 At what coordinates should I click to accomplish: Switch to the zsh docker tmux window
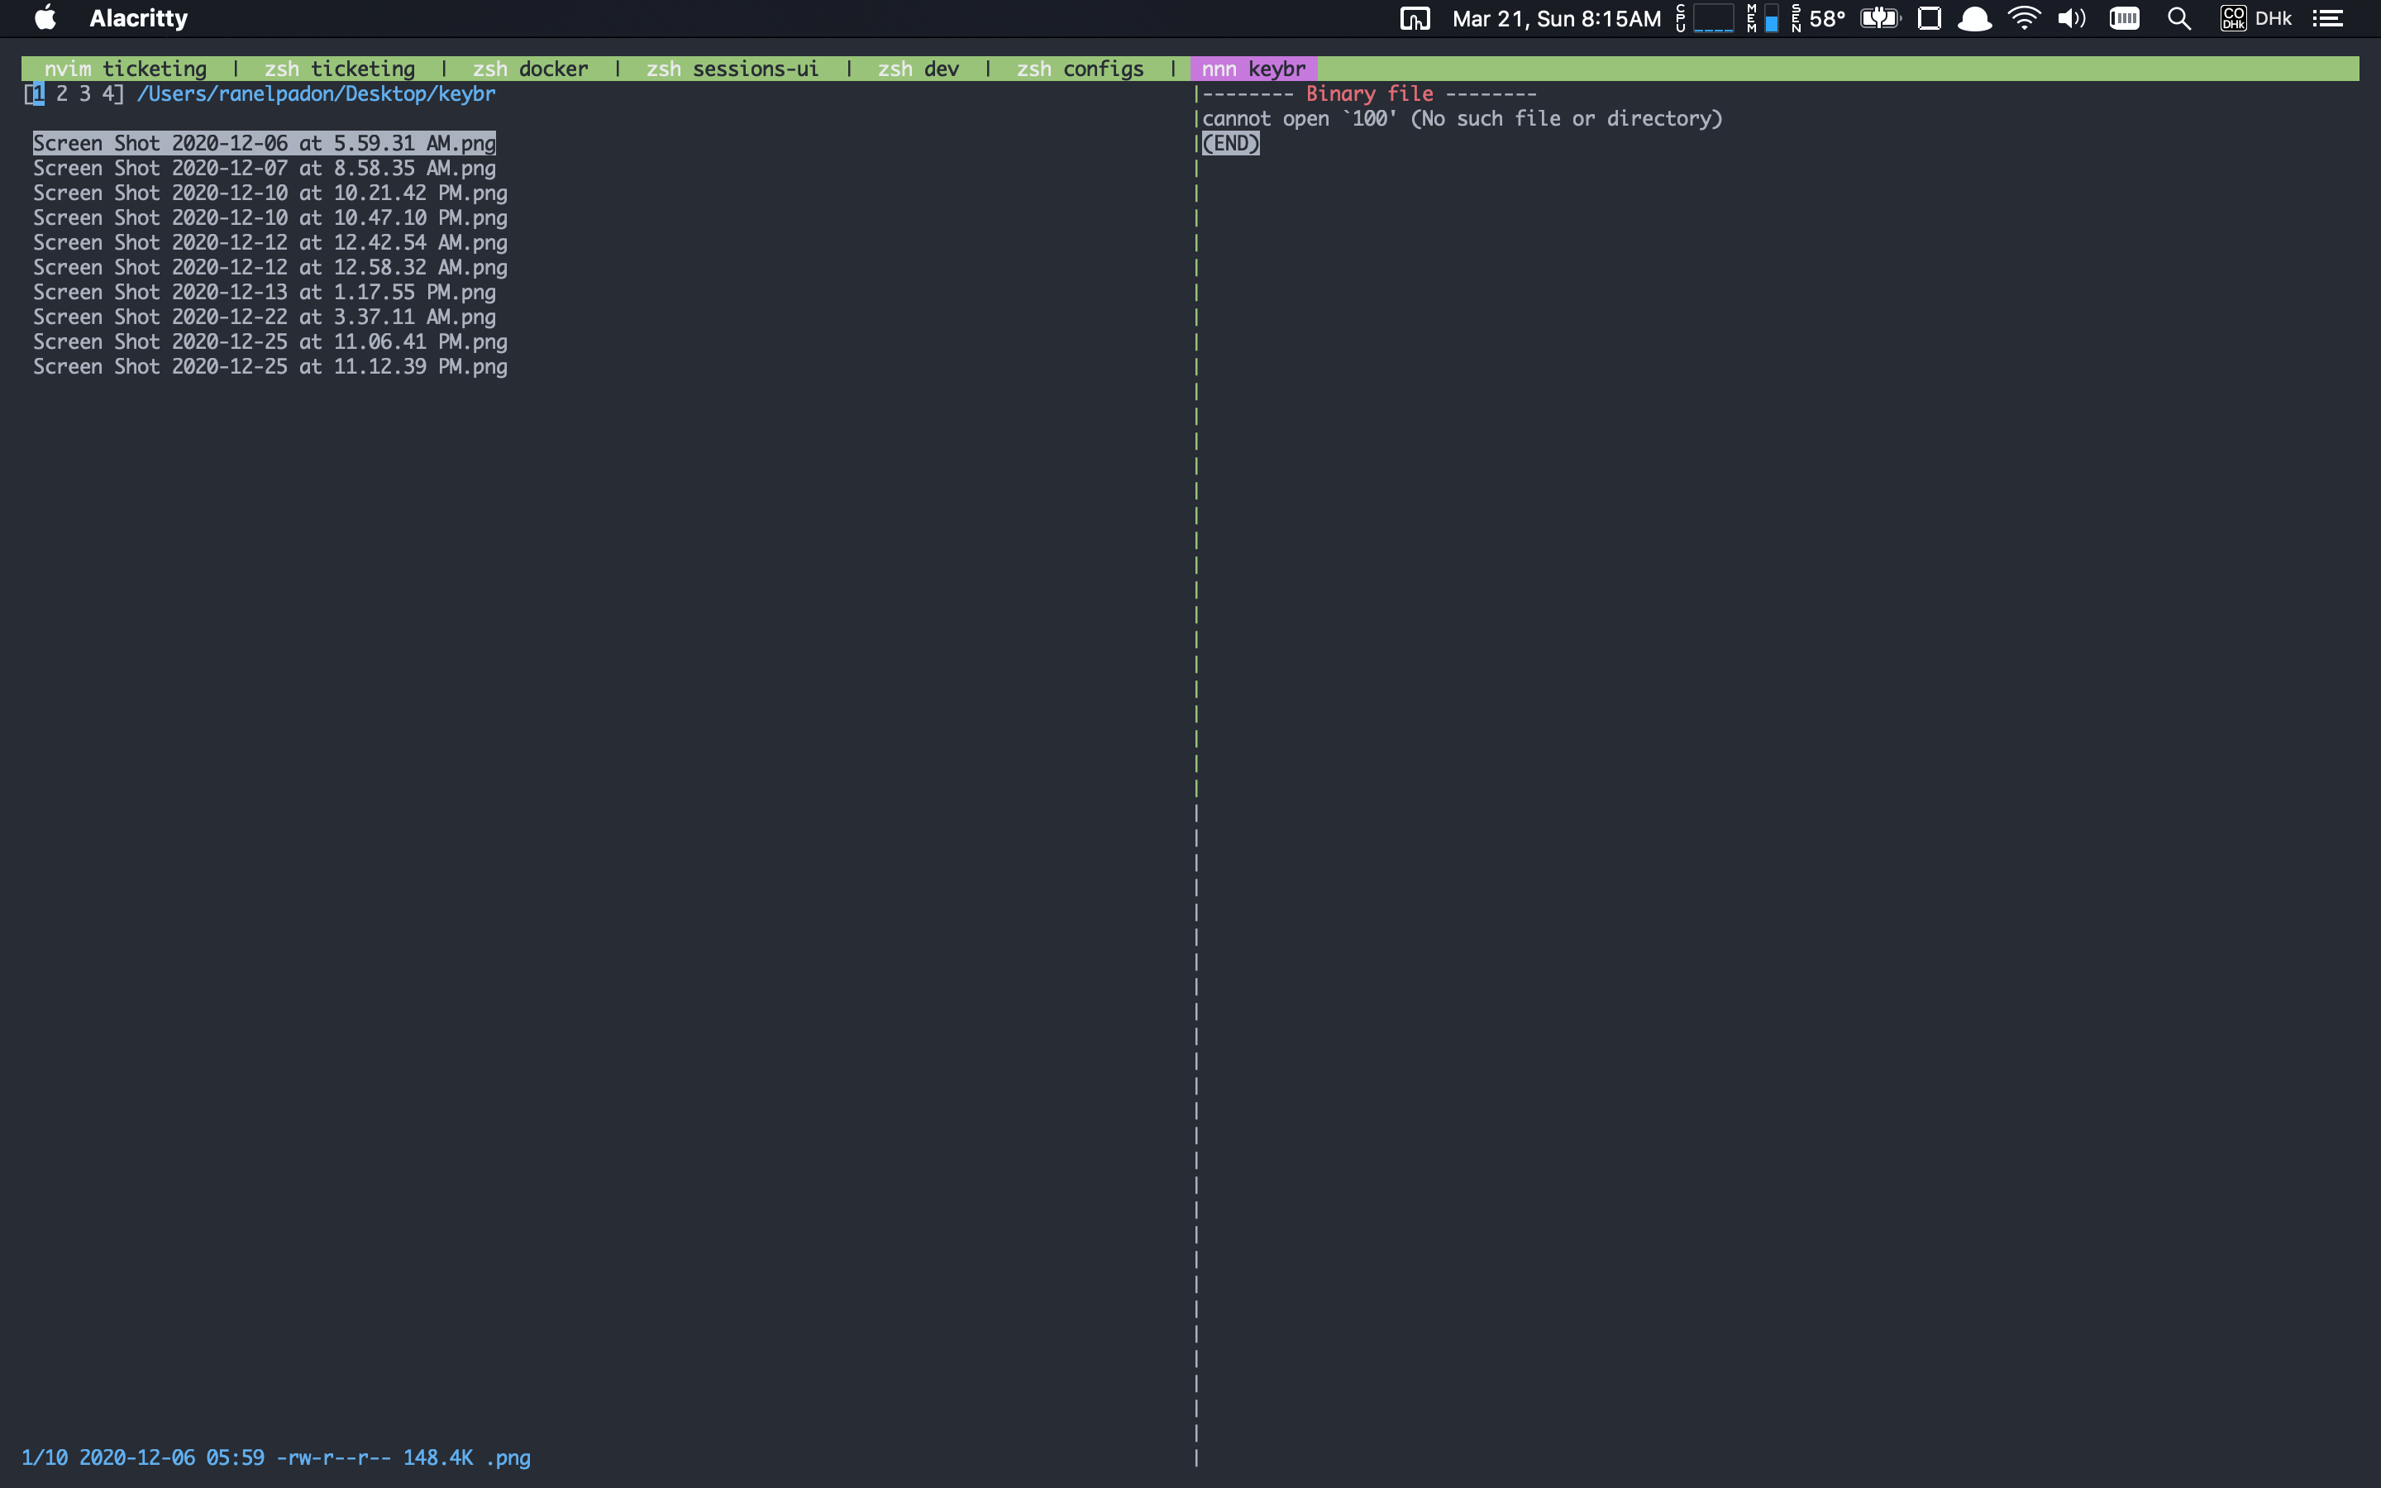tap(529, 68)
